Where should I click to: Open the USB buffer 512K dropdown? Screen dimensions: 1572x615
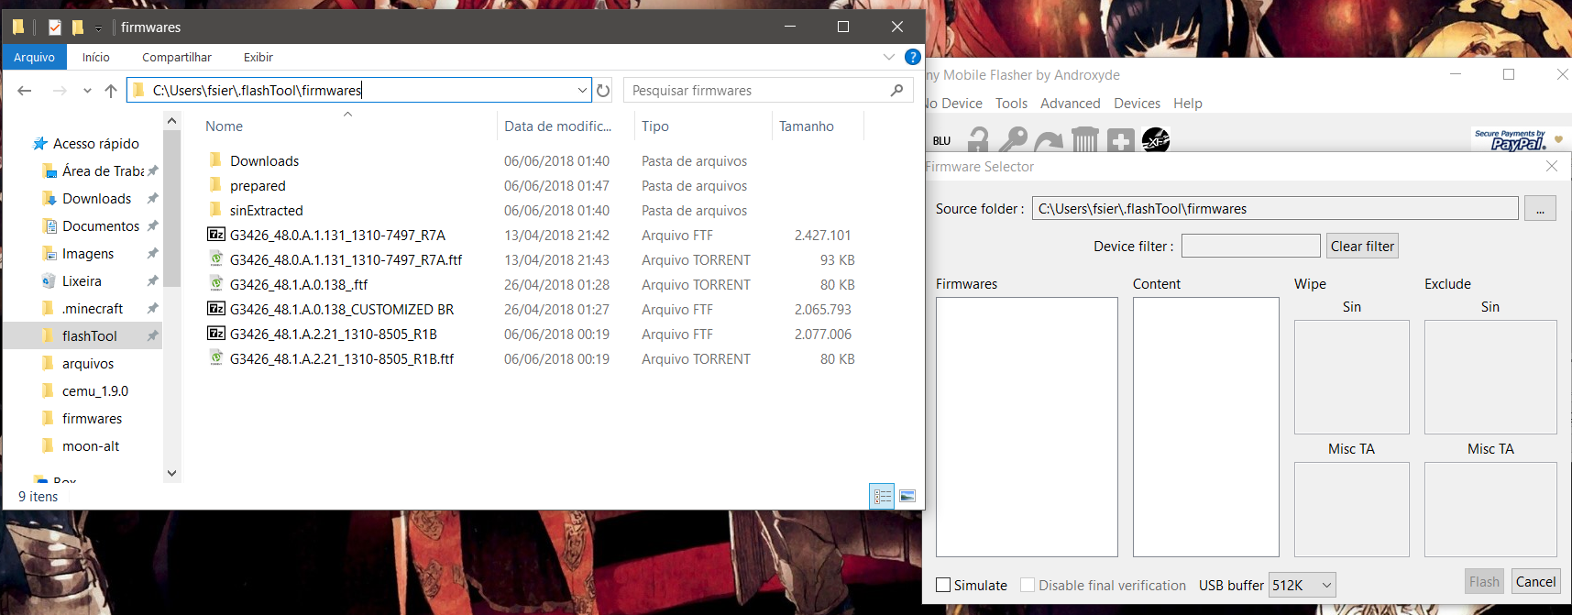(x=1302, y=585)
